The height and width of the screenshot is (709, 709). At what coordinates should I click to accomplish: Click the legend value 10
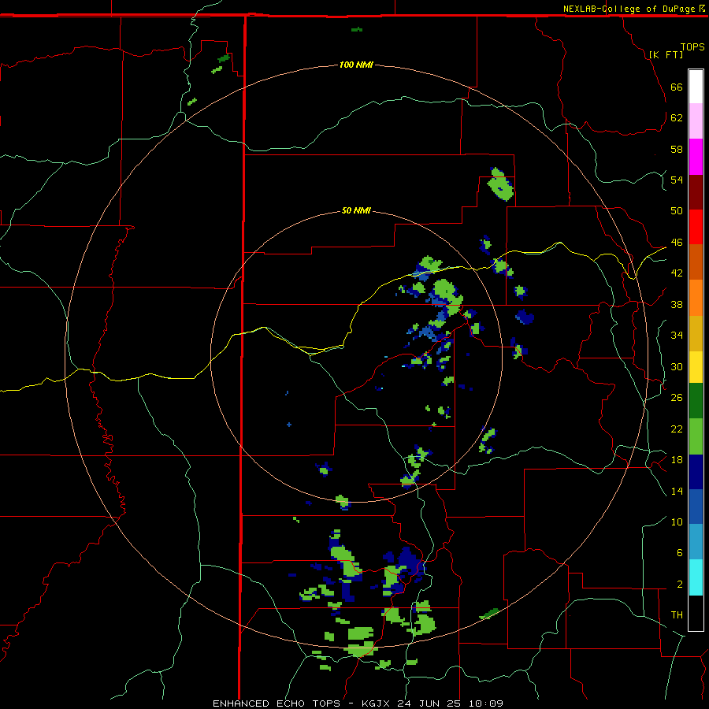coord(677,522)
